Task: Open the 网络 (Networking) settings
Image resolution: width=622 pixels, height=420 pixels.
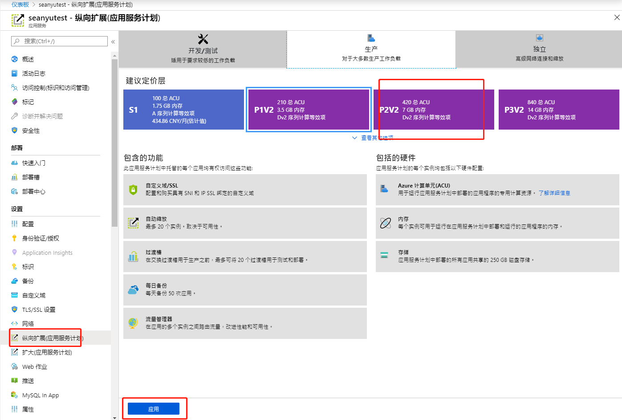Action: [28, 323]
